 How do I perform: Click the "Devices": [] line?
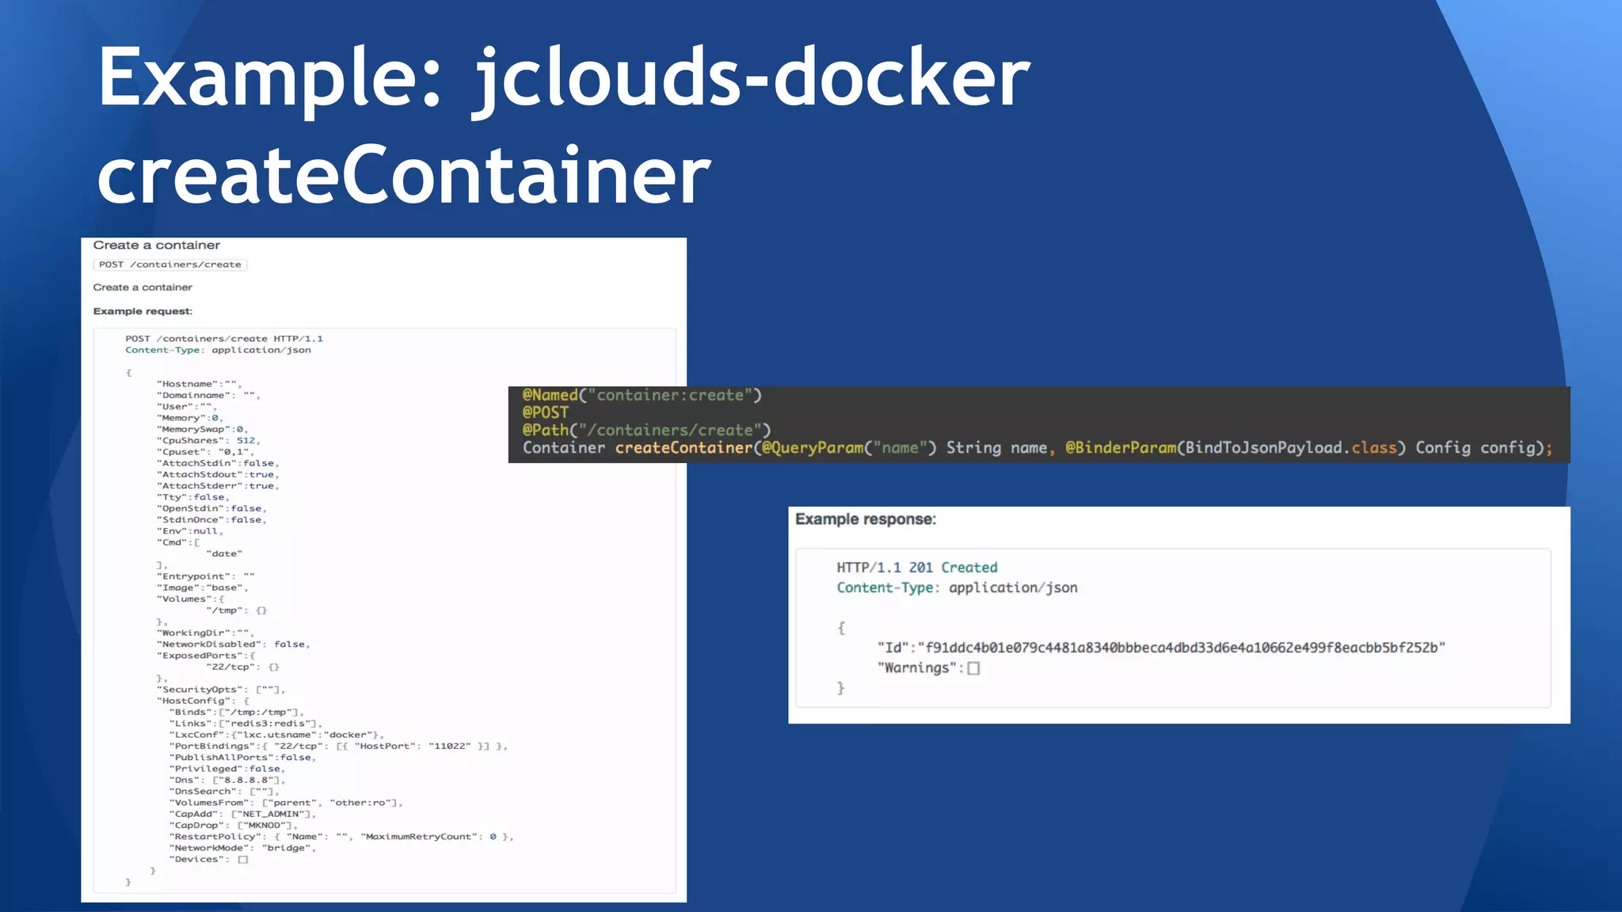208,860
